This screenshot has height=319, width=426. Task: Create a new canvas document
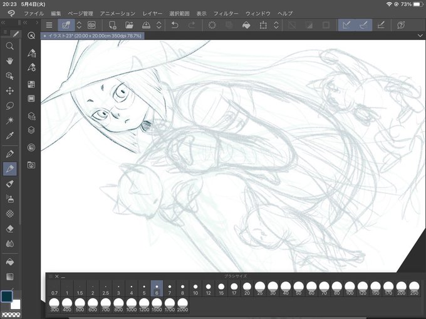point(113,25)
